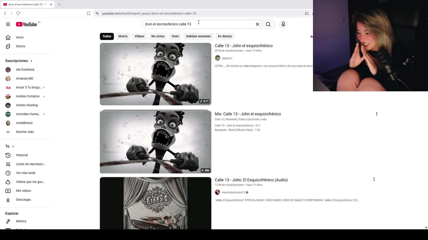428x240 pixels.
Task: Go to the YouTube home logo
Action: [x=26, y=24]
